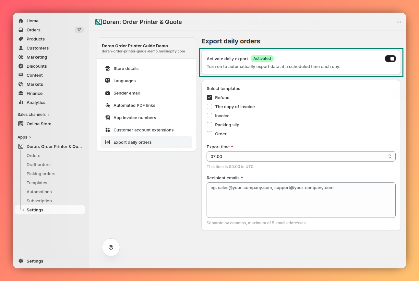The height and width of the screenshot is (281, 419).
Task: Click the Analytics bar chart icon
Action: tap(21, 102)
